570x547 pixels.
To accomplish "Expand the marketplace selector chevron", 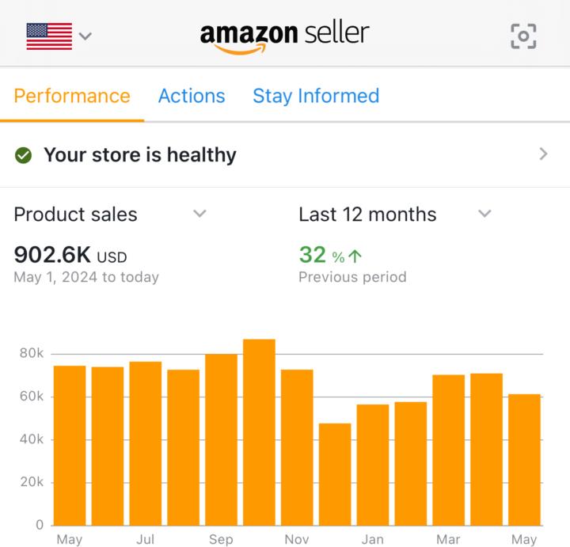I will [x=85, y=36].
